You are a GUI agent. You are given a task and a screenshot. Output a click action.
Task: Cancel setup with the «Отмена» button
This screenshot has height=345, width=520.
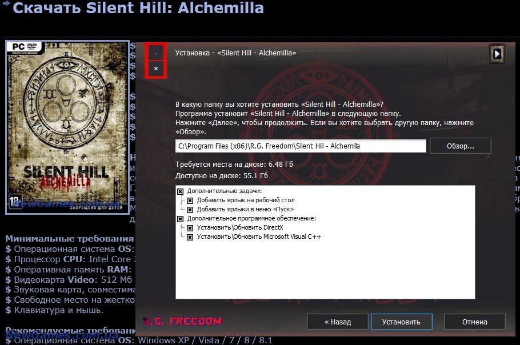pos(475,322)
